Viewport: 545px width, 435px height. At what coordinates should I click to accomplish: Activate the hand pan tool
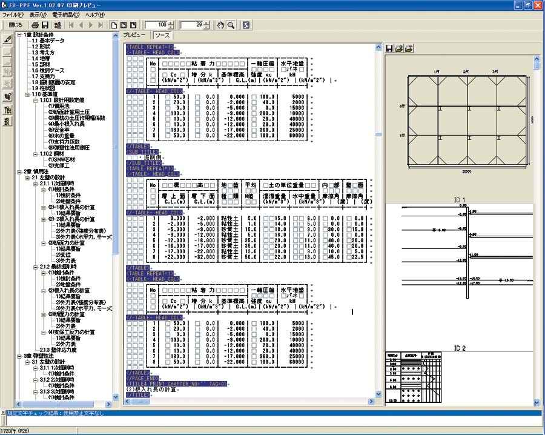click(220, 25)
